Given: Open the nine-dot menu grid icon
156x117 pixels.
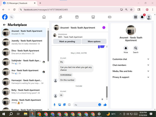Looking at the screenshot, I should tap(135, 17).
